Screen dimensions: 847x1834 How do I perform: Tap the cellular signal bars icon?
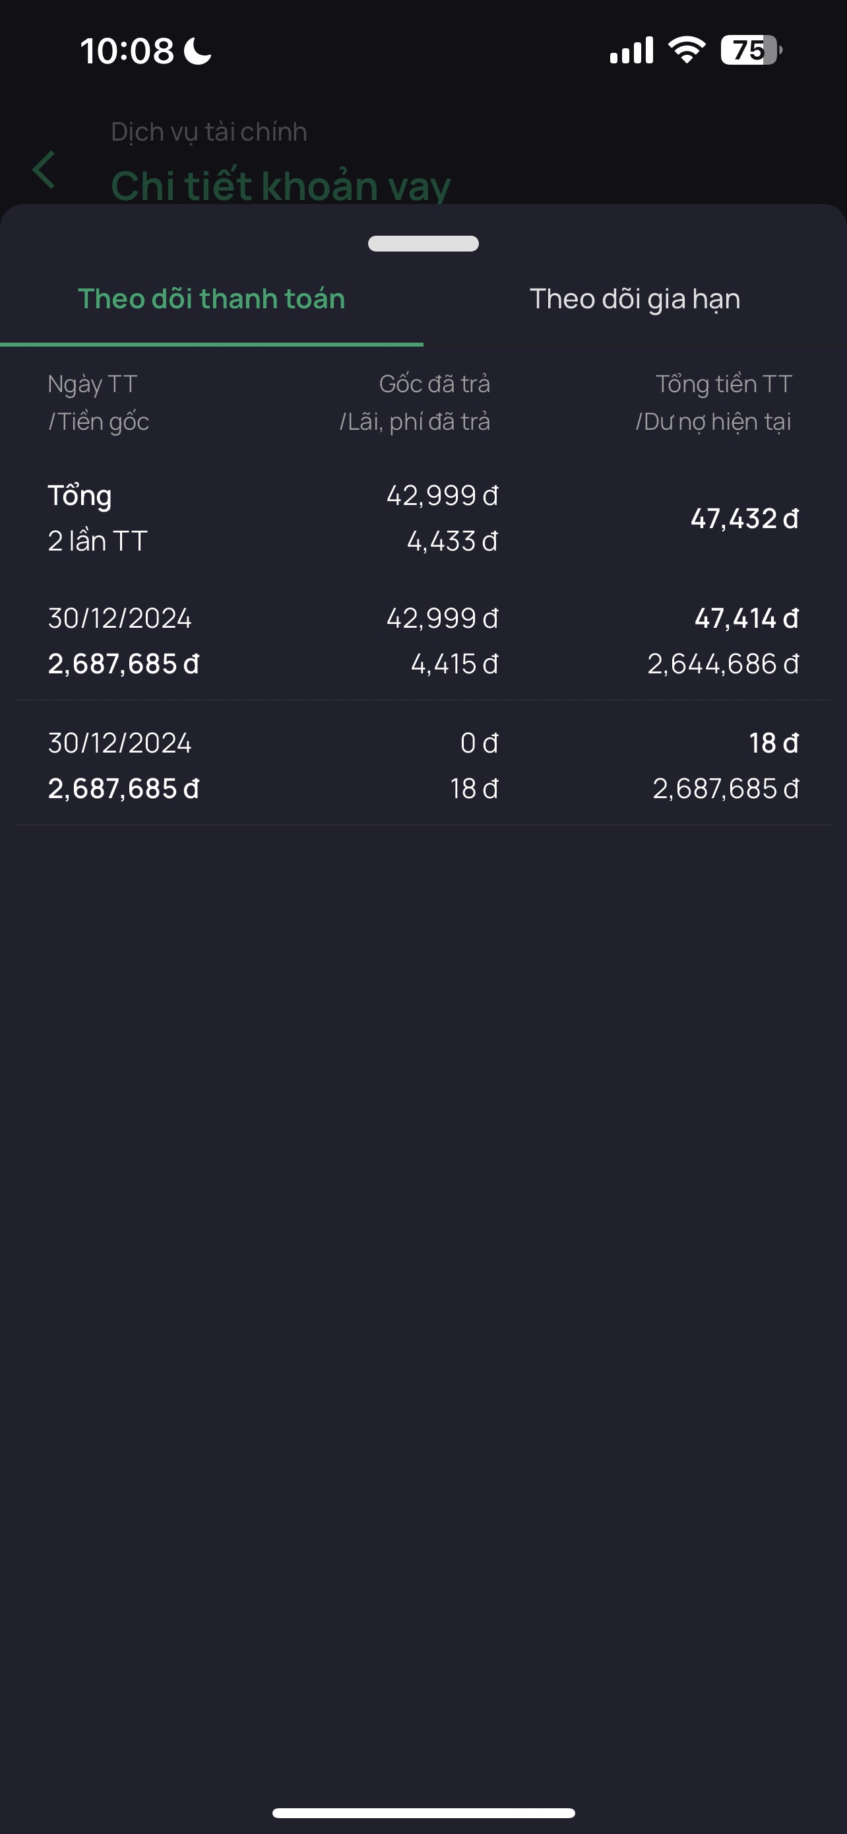(631, 51)
